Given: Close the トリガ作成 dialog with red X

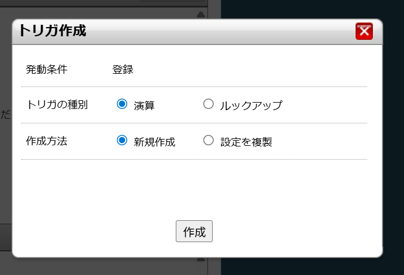Looking at the screenshot, I should coord(364,31).
